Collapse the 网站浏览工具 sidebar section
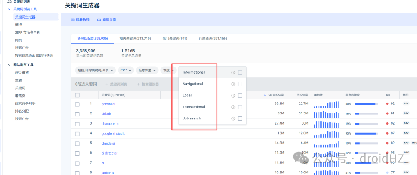The image size is (417, 175). click(9, 65)
